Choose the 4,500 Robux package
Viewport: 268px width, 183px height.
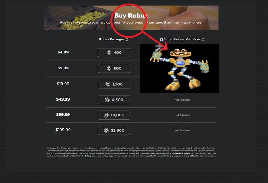(x=114, y=100)
